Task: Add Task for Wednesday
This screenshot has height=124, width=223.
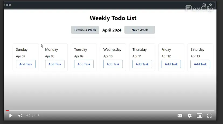Action: pos(113,64)
